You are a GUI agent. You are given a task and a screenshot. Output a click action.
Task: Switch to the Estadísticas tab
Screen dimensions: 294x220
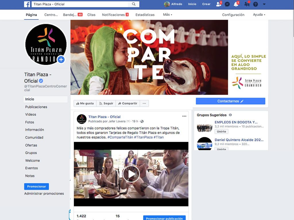[x=145, y=15]
